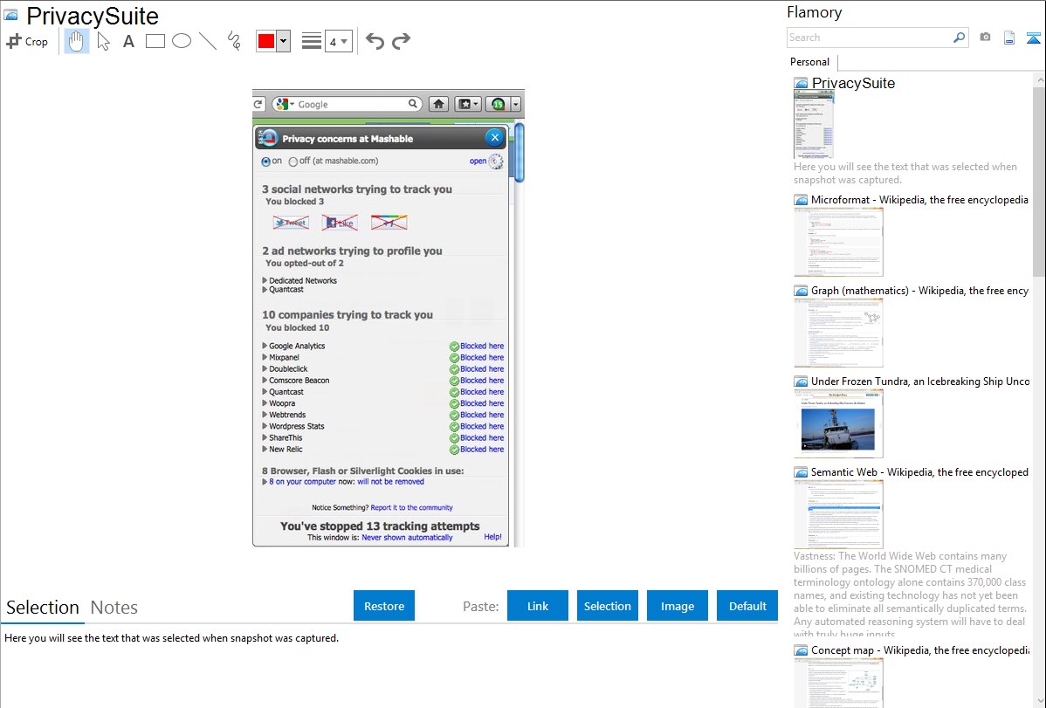Click 'Never shown automatically' link

pos(407,538)
